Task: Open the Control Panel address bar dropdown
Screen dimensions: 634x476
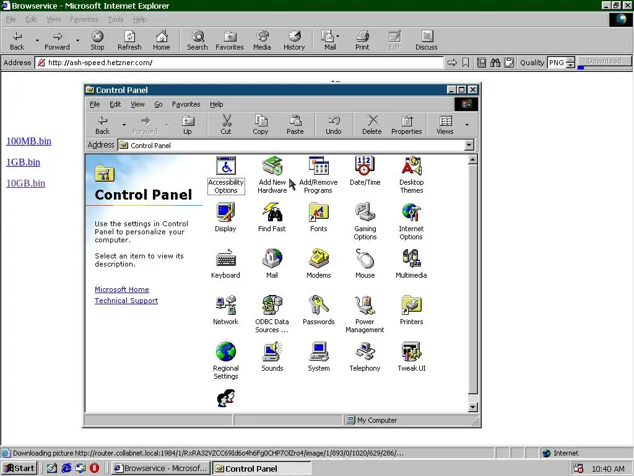Action: coord(469,145)
